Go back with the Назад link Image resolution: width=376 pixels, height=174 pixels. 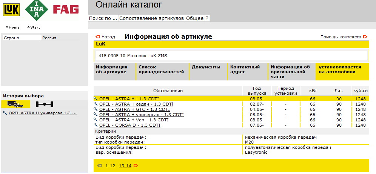coord(108,37)
